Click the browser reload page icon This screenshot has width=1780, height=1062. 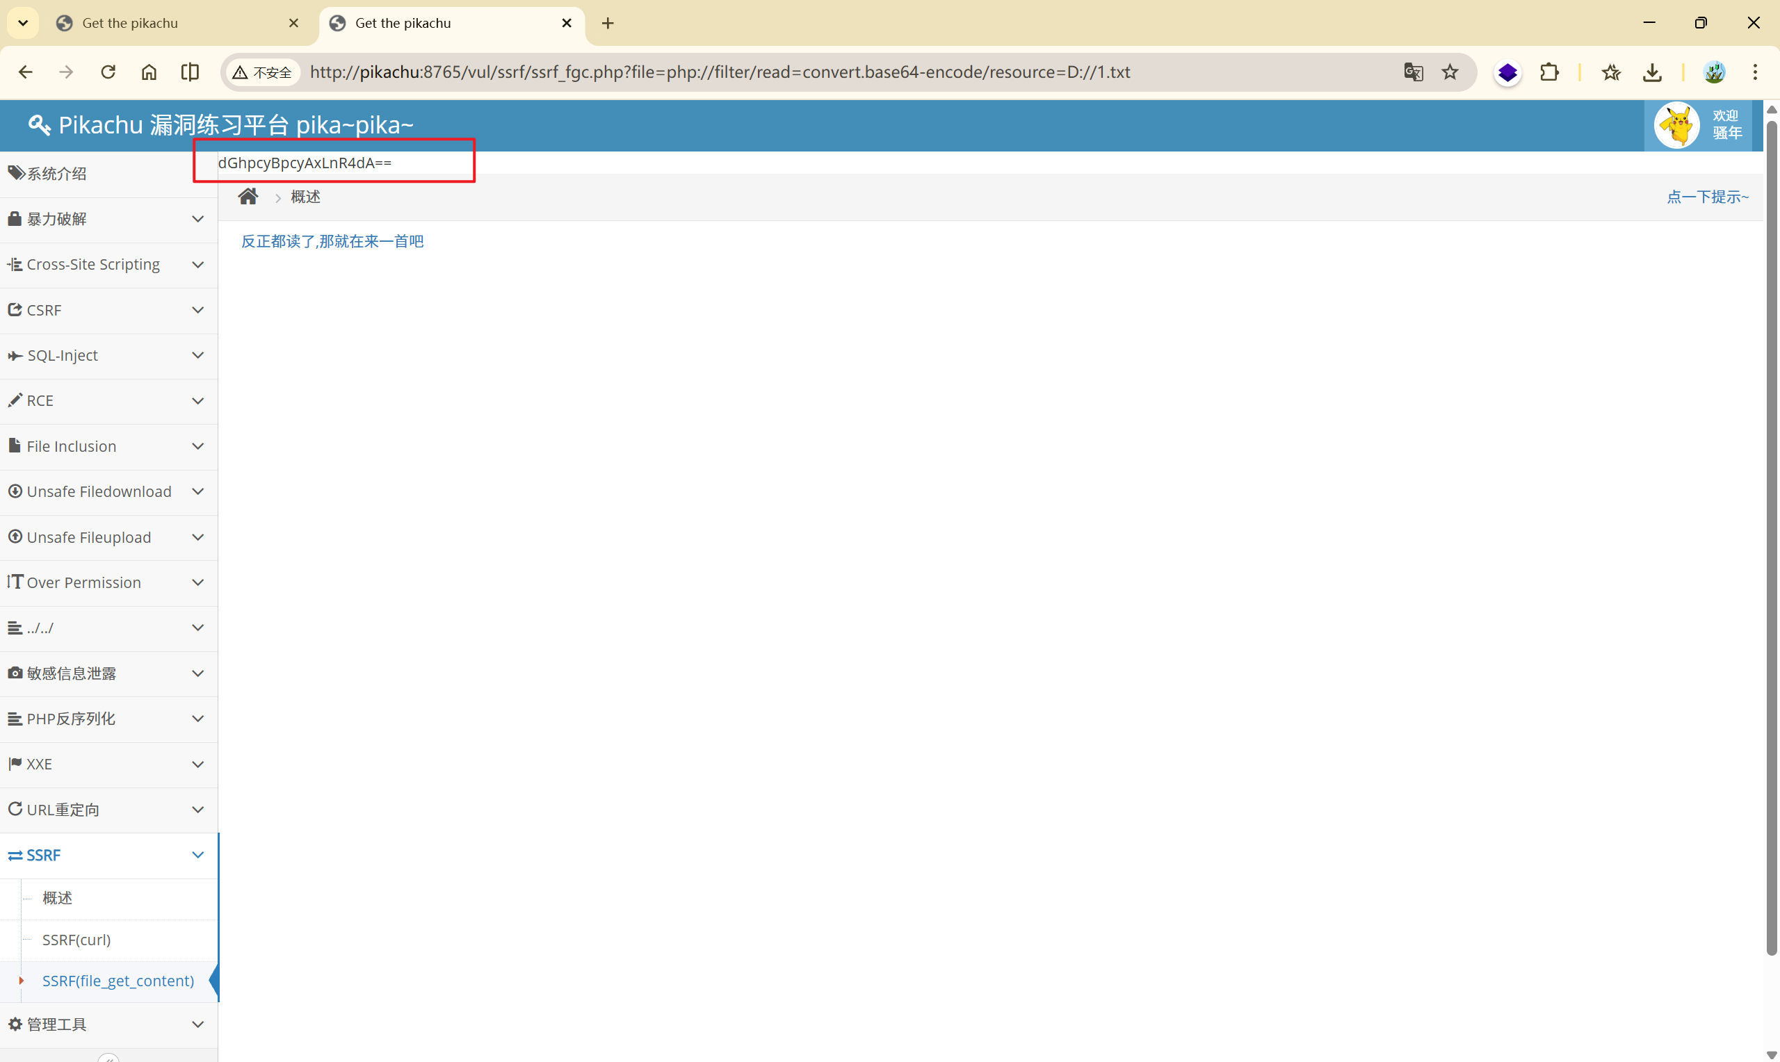108,72
